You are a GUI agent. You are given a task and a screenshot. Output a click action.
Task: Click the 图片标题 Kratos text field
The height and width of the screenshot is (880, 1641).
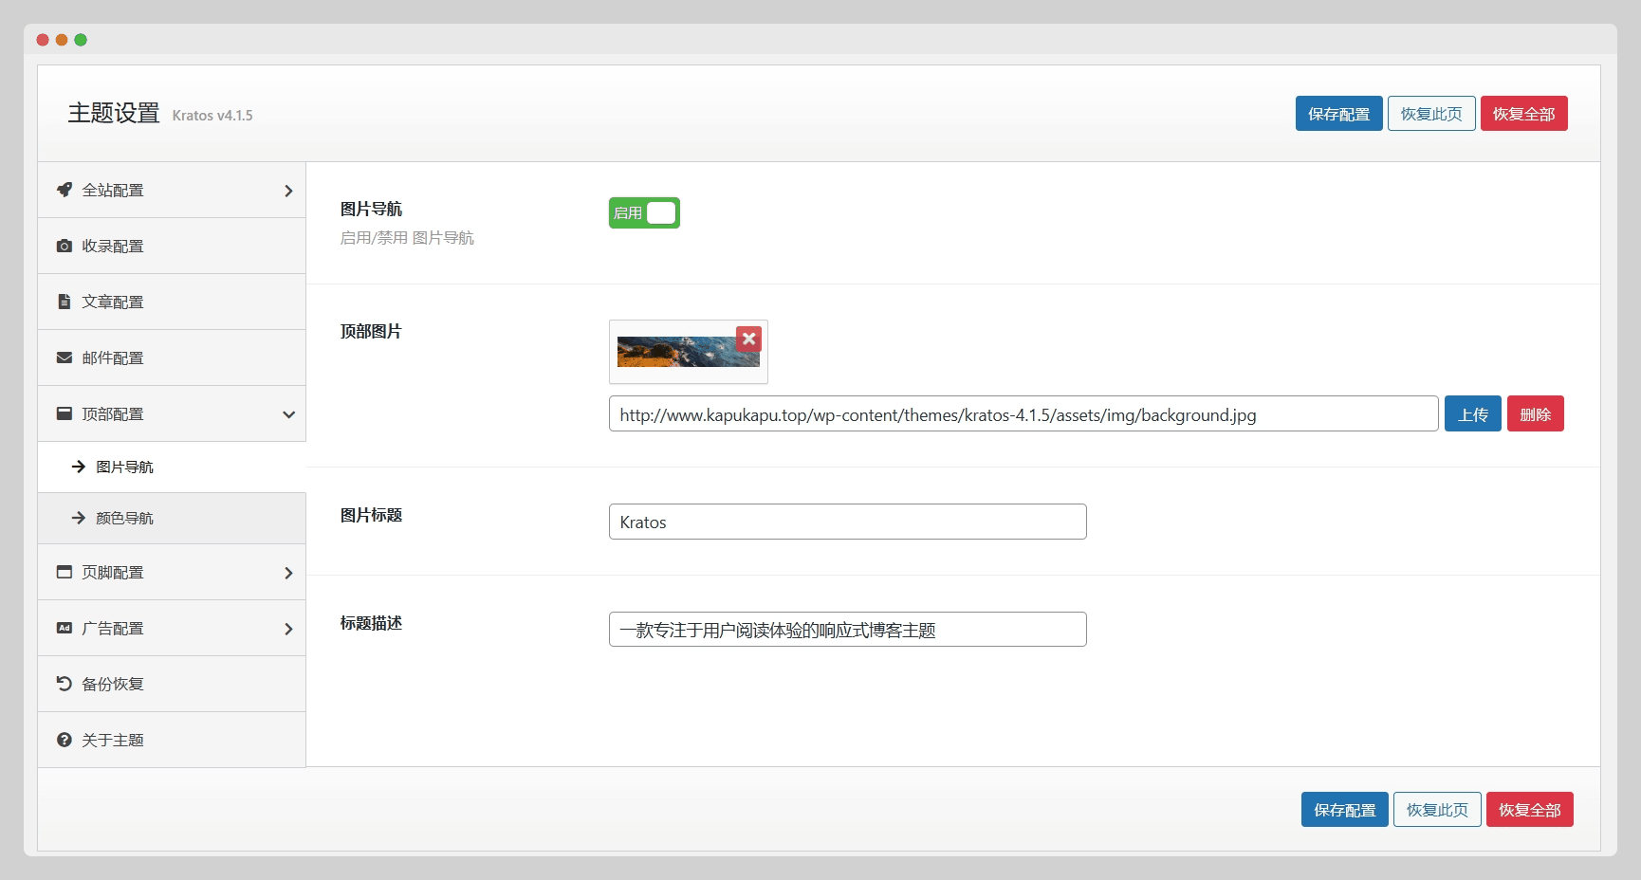coord(847,522)
